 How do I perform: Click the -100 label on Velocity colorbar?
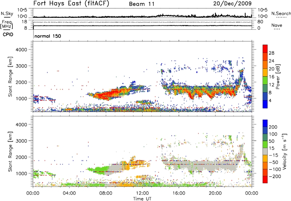click(x=275, y=169)
